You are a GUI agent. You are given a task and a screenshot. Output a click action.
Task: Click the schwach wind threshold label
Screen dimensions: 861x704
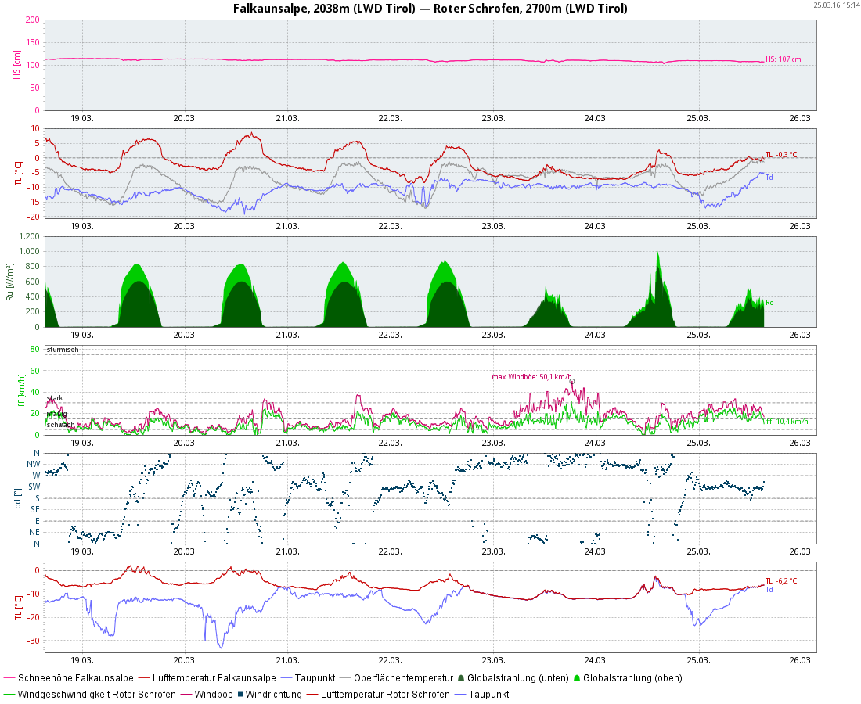60,425
